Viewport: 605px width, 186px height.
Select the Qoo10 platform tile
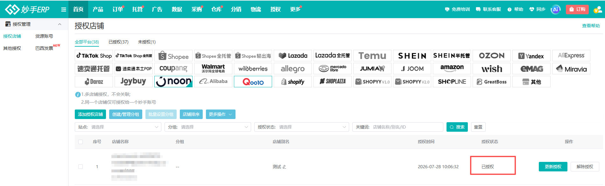pos(253,82)
